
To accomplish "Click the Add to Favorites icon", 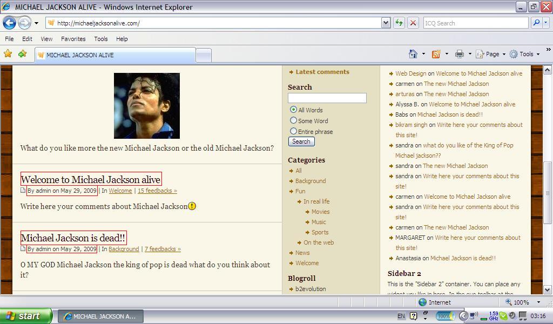I will pos(22,54).
